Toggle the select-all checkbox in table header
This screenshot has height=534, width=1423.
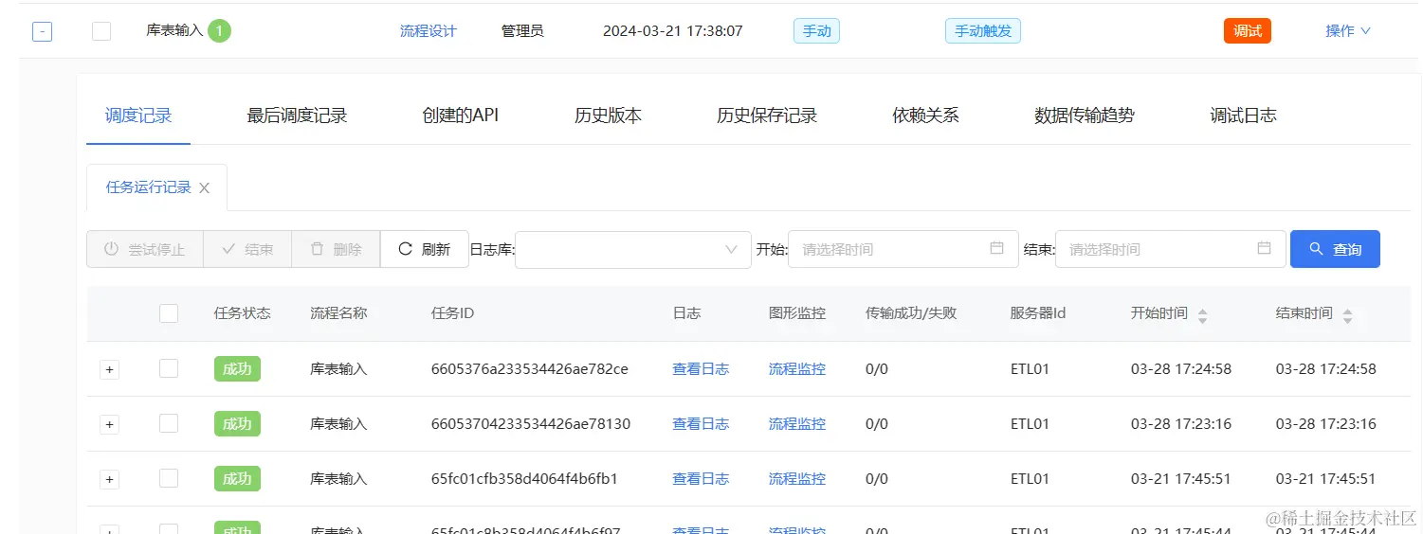(169, 313)
